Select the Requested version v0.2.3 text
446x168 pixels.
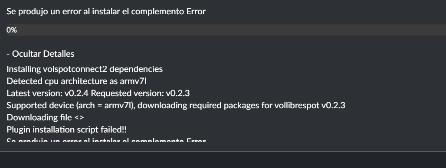[140, 93]
